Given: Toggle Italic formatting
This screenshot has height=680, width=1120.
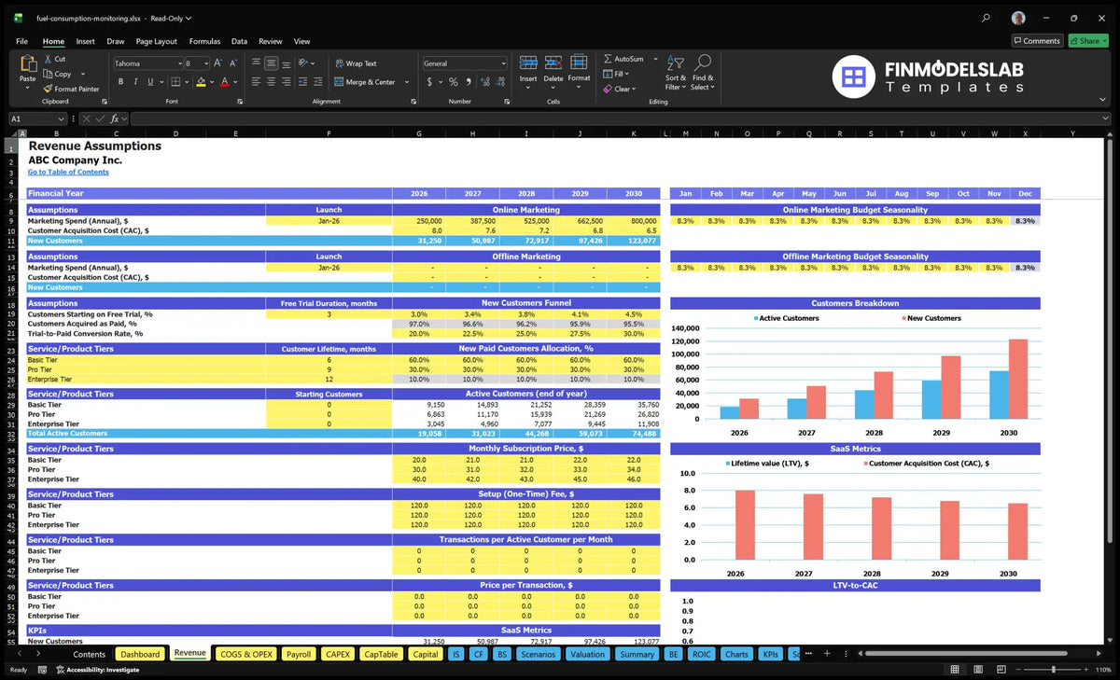Looking at the screenshot, I should (134, 82).
